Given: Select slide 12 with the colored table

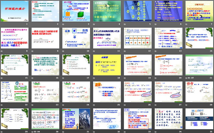Looking at the screenshot, I should click(x=137, y=38).
